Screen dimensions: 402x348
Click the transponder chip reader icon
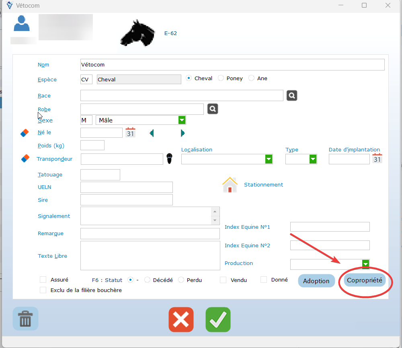[170, 159]
